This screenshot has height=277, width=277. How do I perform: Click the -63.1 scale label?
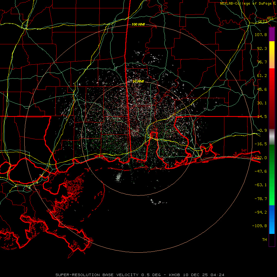261,185
